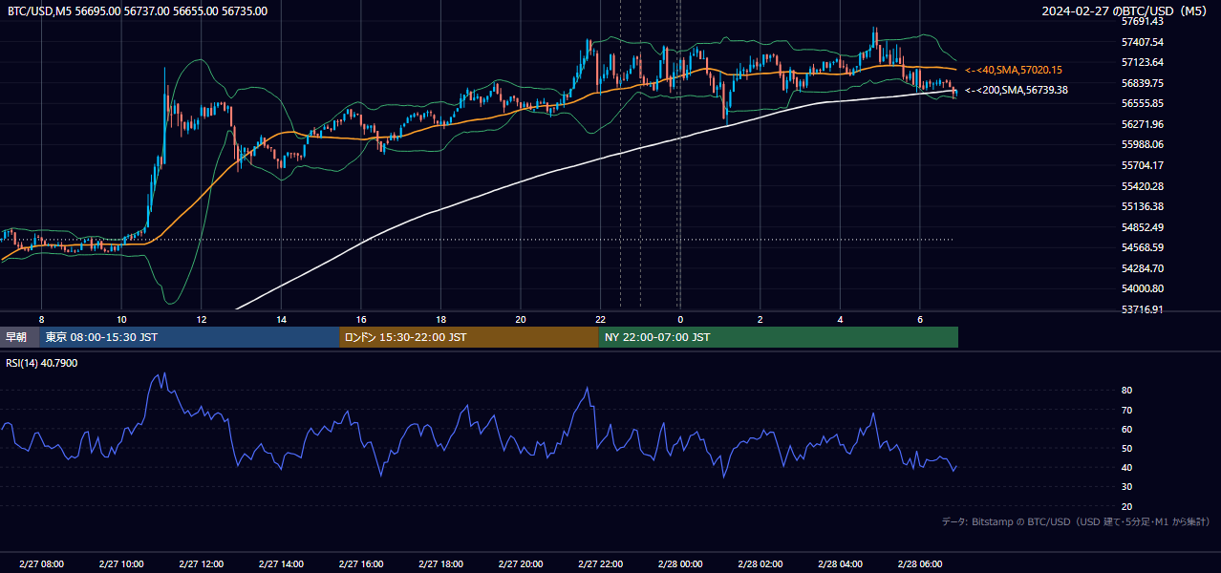
Task: Select the ロンドン 15:30-22:00 JST session bar
Action: coord(469,337)
